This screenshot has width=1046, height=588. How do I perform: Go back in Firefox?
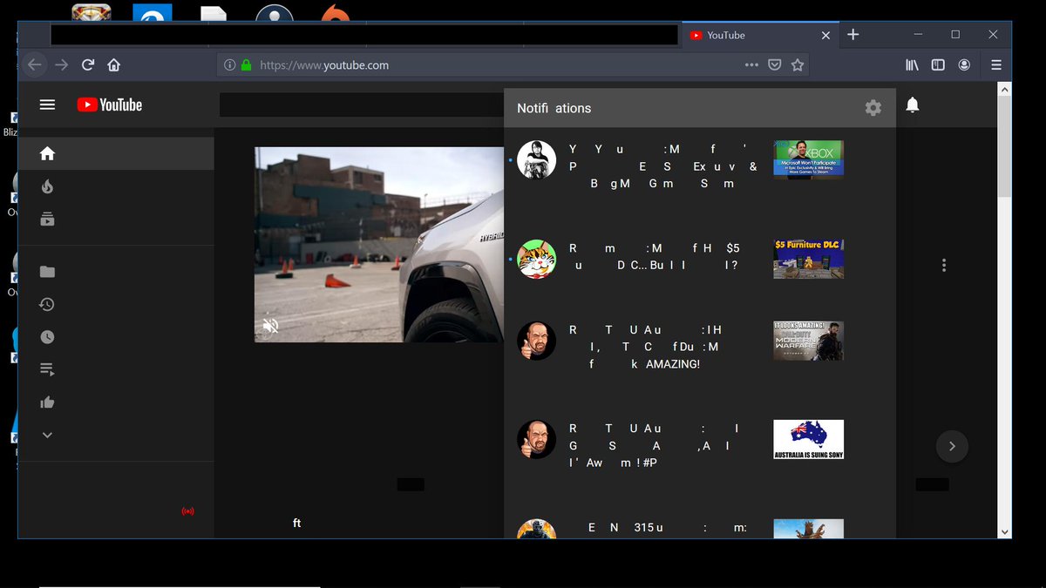(x=34, y=65)
